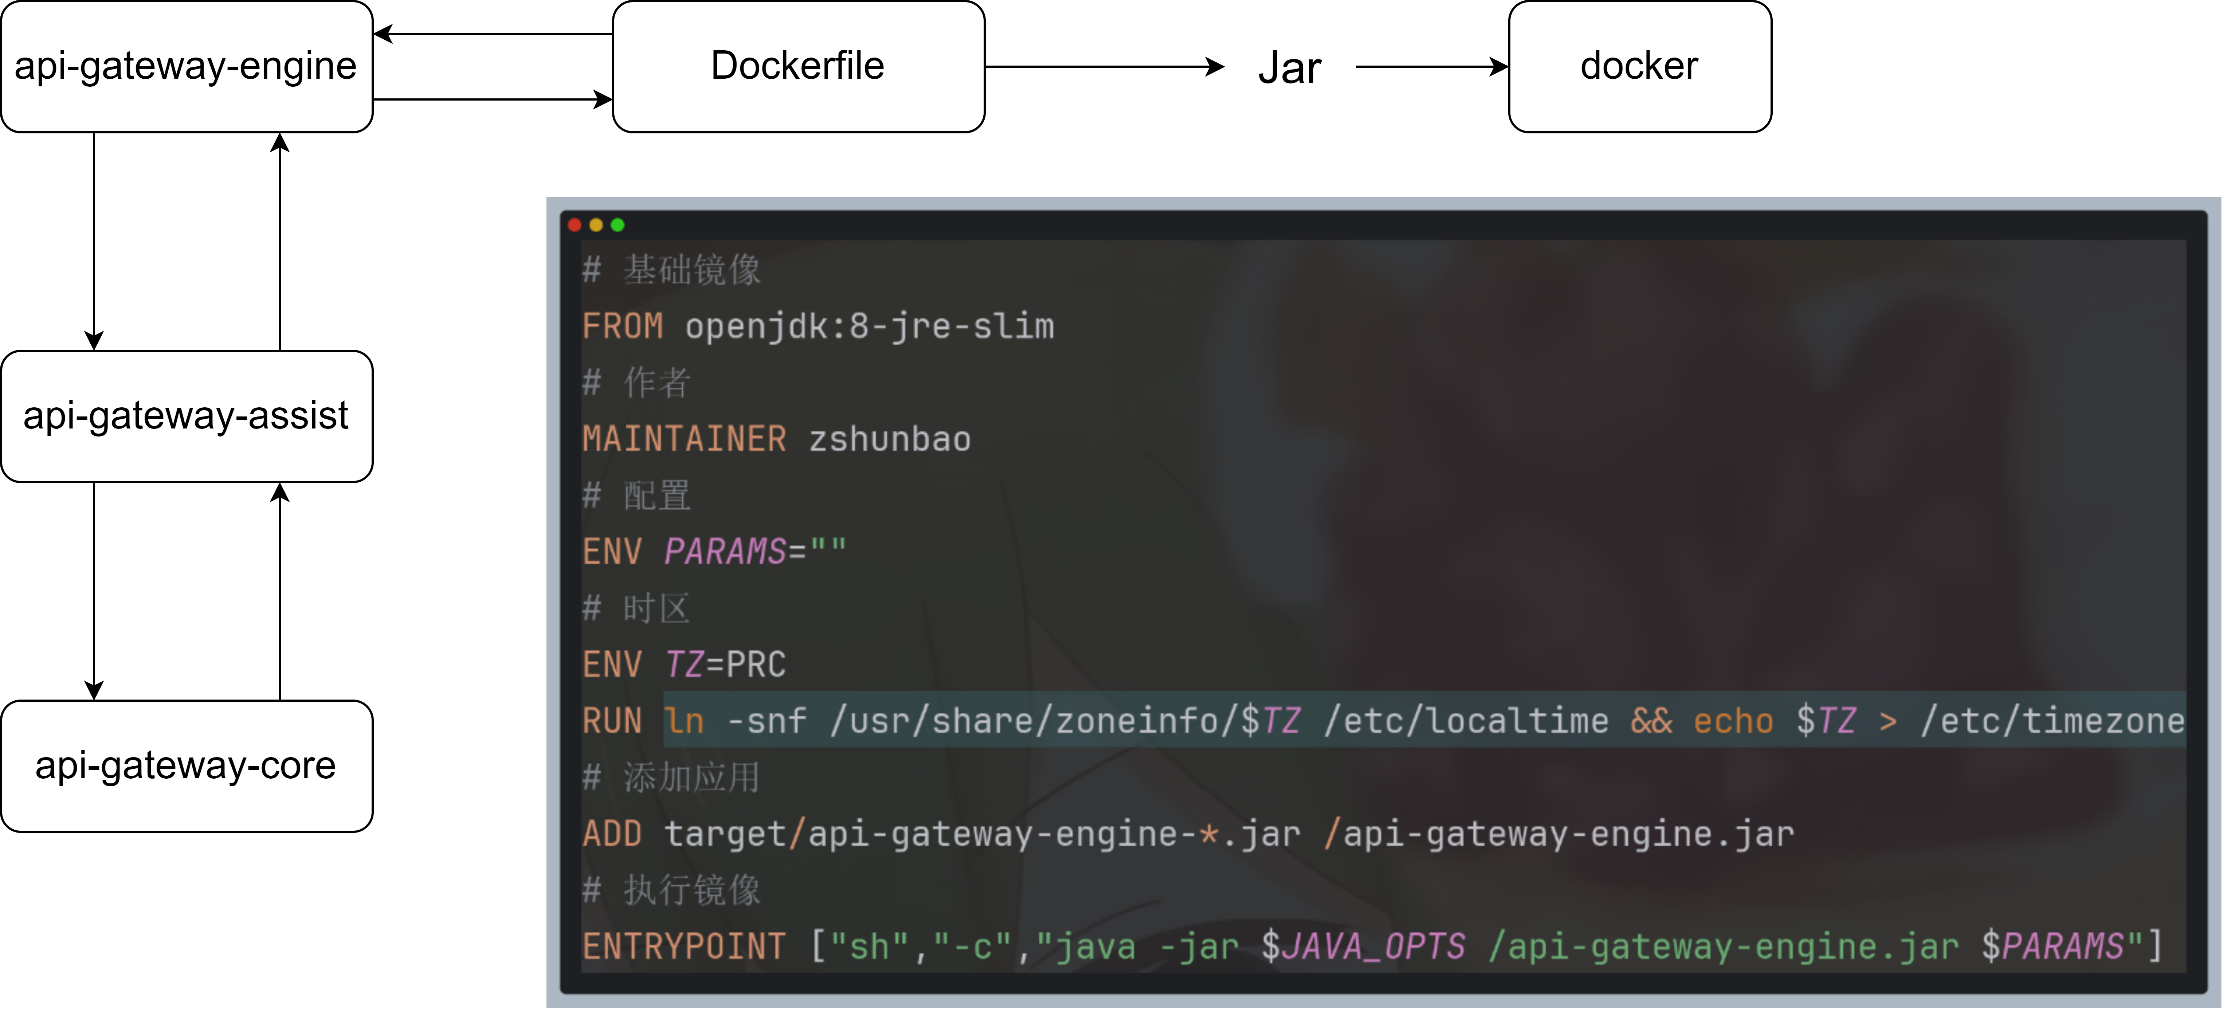This screenshot has height=1010, width=2223.
Task: Click the ENV TZ=PRC line
Action: 684,665
